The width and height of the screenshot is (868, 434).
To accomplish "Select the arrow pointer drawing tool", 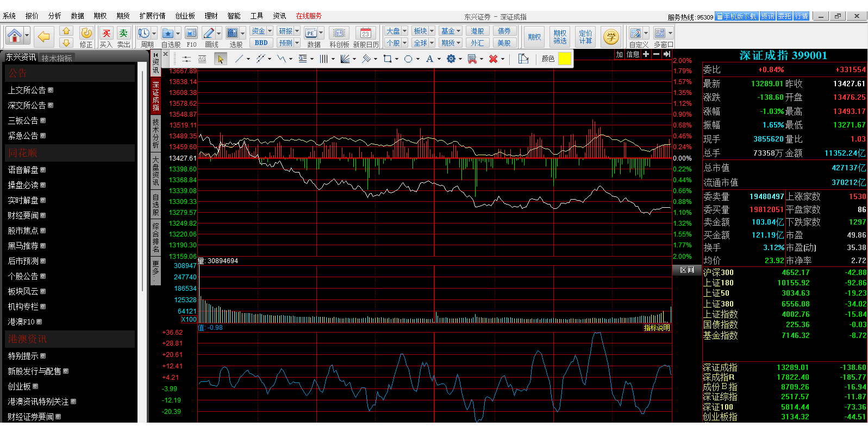I will [x=220, y=59].
